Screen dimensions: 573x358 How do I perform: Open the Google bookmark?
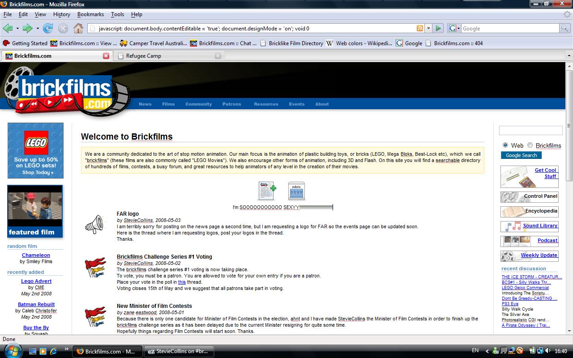(x=409, y=43)
